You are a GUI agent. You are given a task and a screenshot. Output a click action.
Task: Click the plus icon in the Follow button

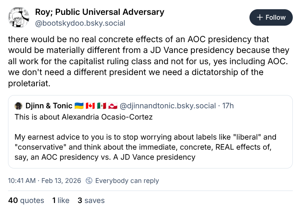pyautogui.click(x=259, y=18)
